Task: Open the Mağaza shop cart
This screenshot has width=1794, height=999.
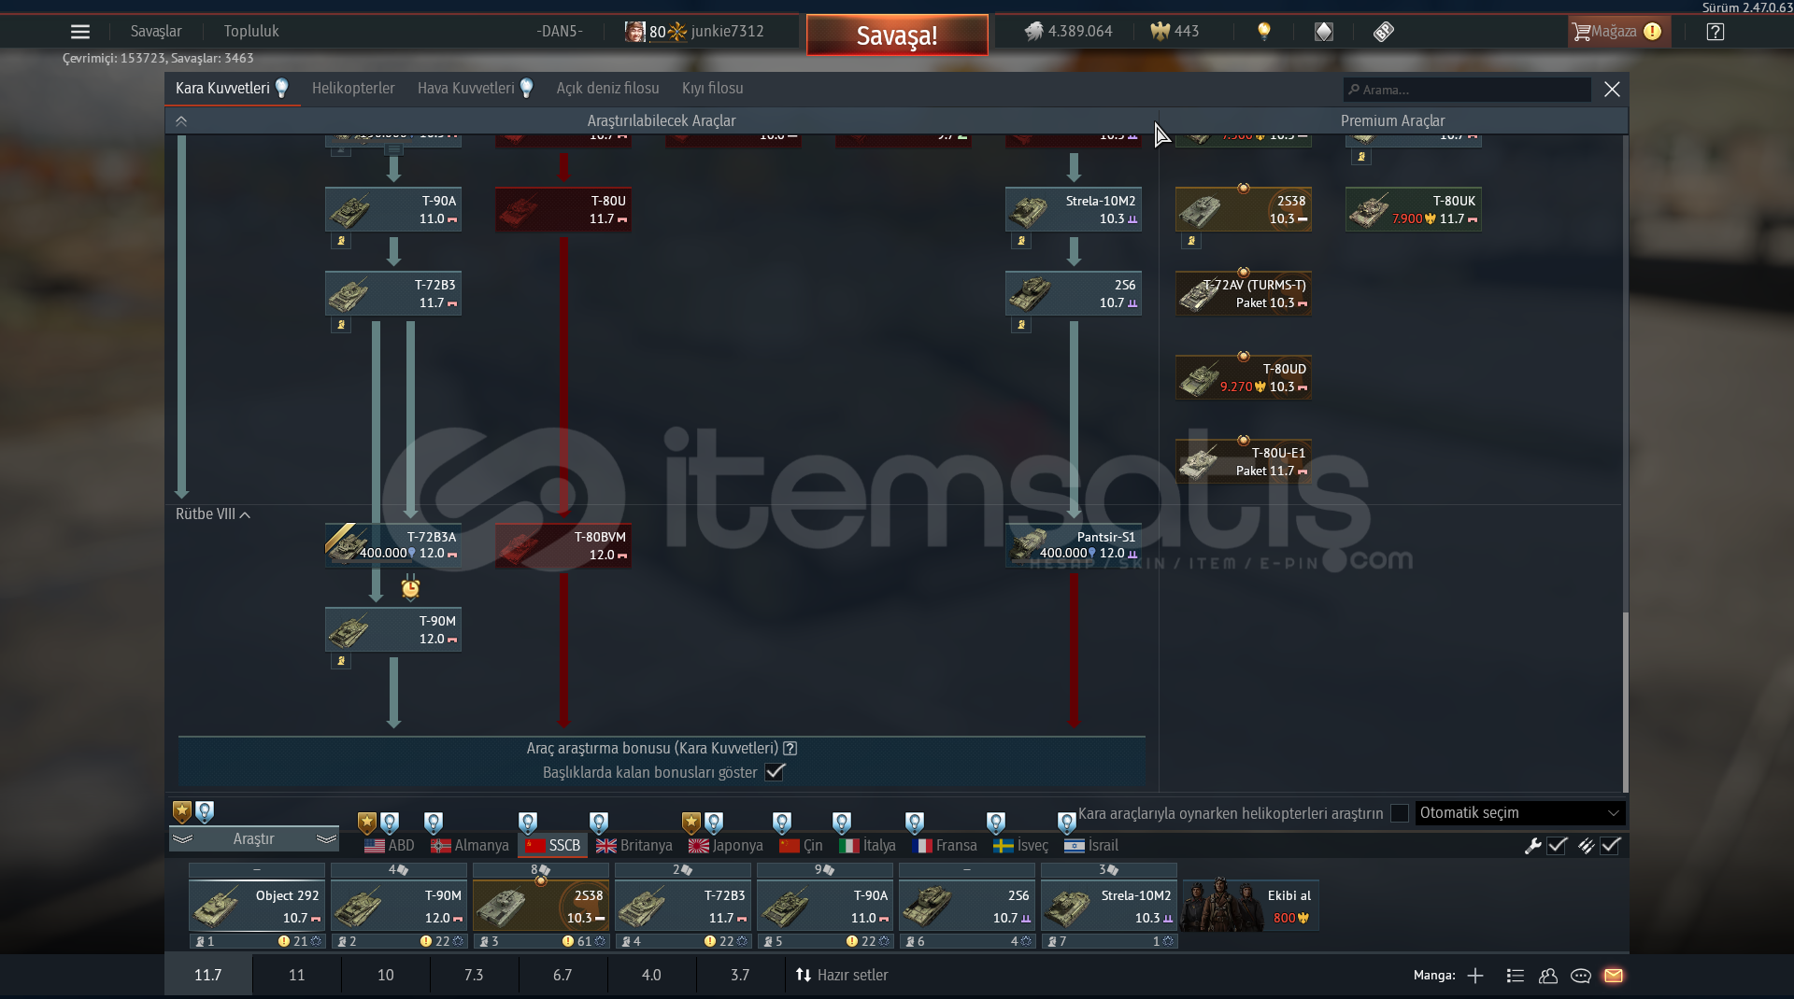Action: pyautogui.click(x=1617, y=32)
